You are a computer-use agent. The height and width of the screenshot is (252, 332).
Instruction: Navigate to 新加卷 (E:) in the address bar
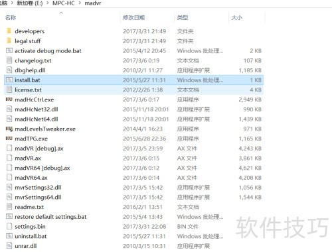click(x=30, y=3)
